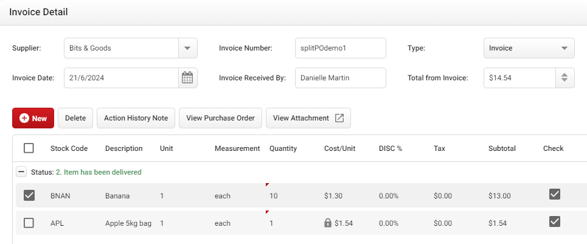Open View Purchase Order
Screen dimensions: 587x244
click(x=220, y=118)
